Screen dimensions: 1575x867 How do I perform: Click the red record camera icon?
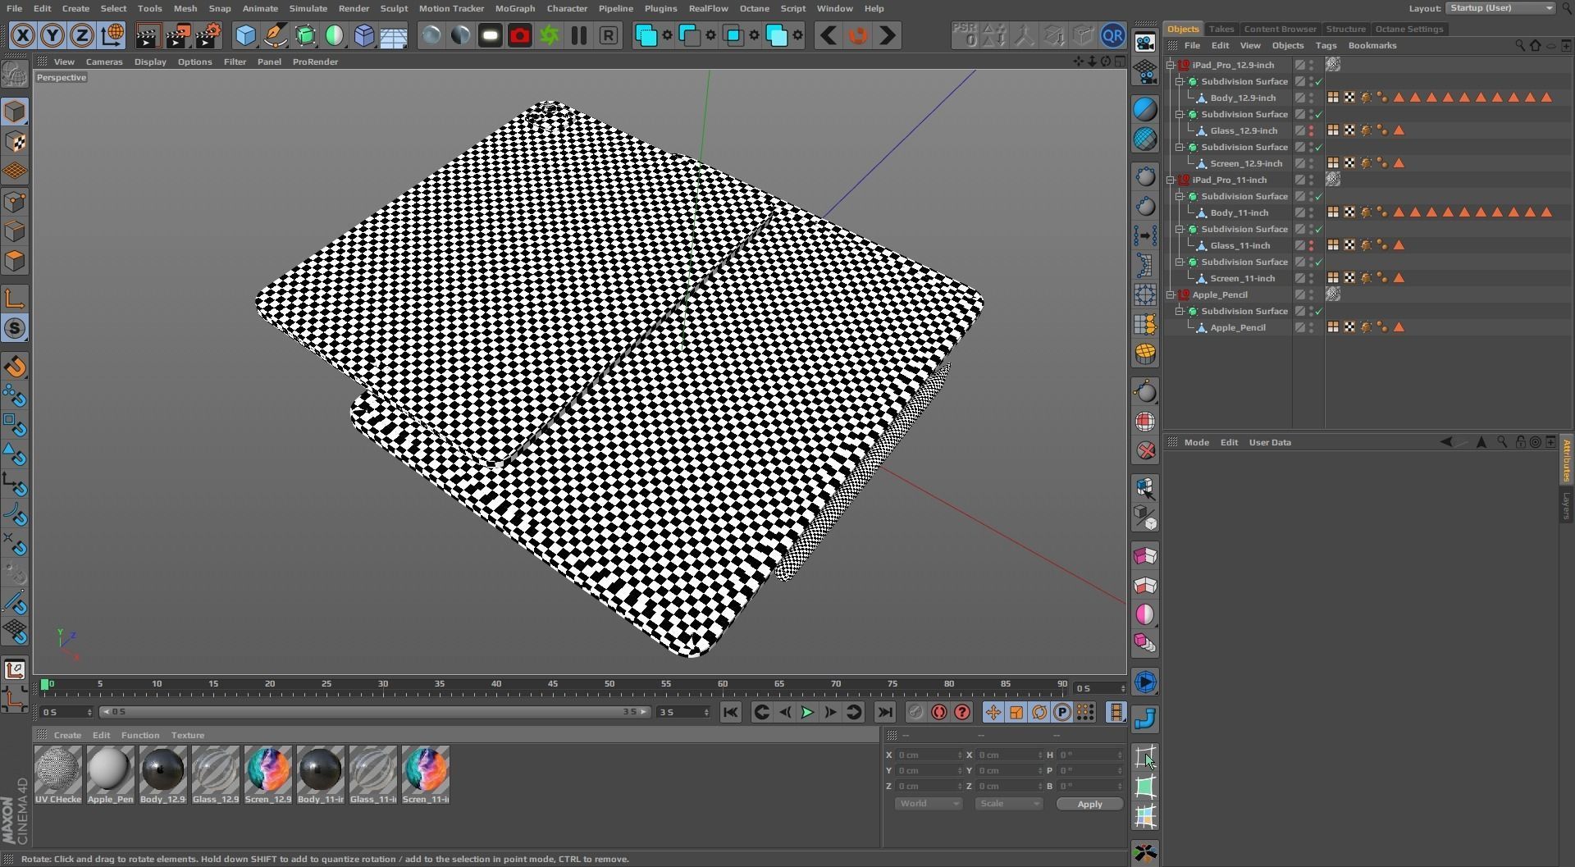click(520, 35)
